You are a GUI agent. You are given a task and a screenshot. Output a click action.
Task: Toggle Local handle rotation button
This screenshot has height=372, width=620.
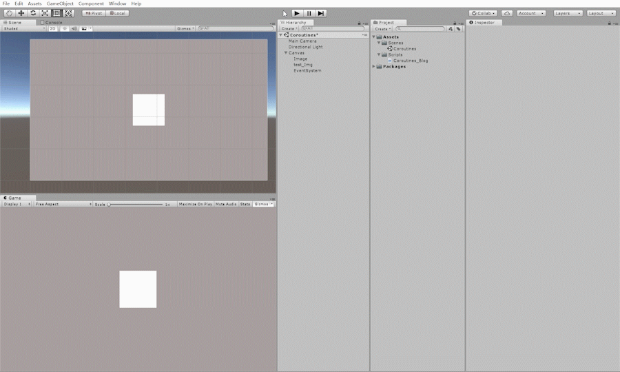(x=117, y=13)
